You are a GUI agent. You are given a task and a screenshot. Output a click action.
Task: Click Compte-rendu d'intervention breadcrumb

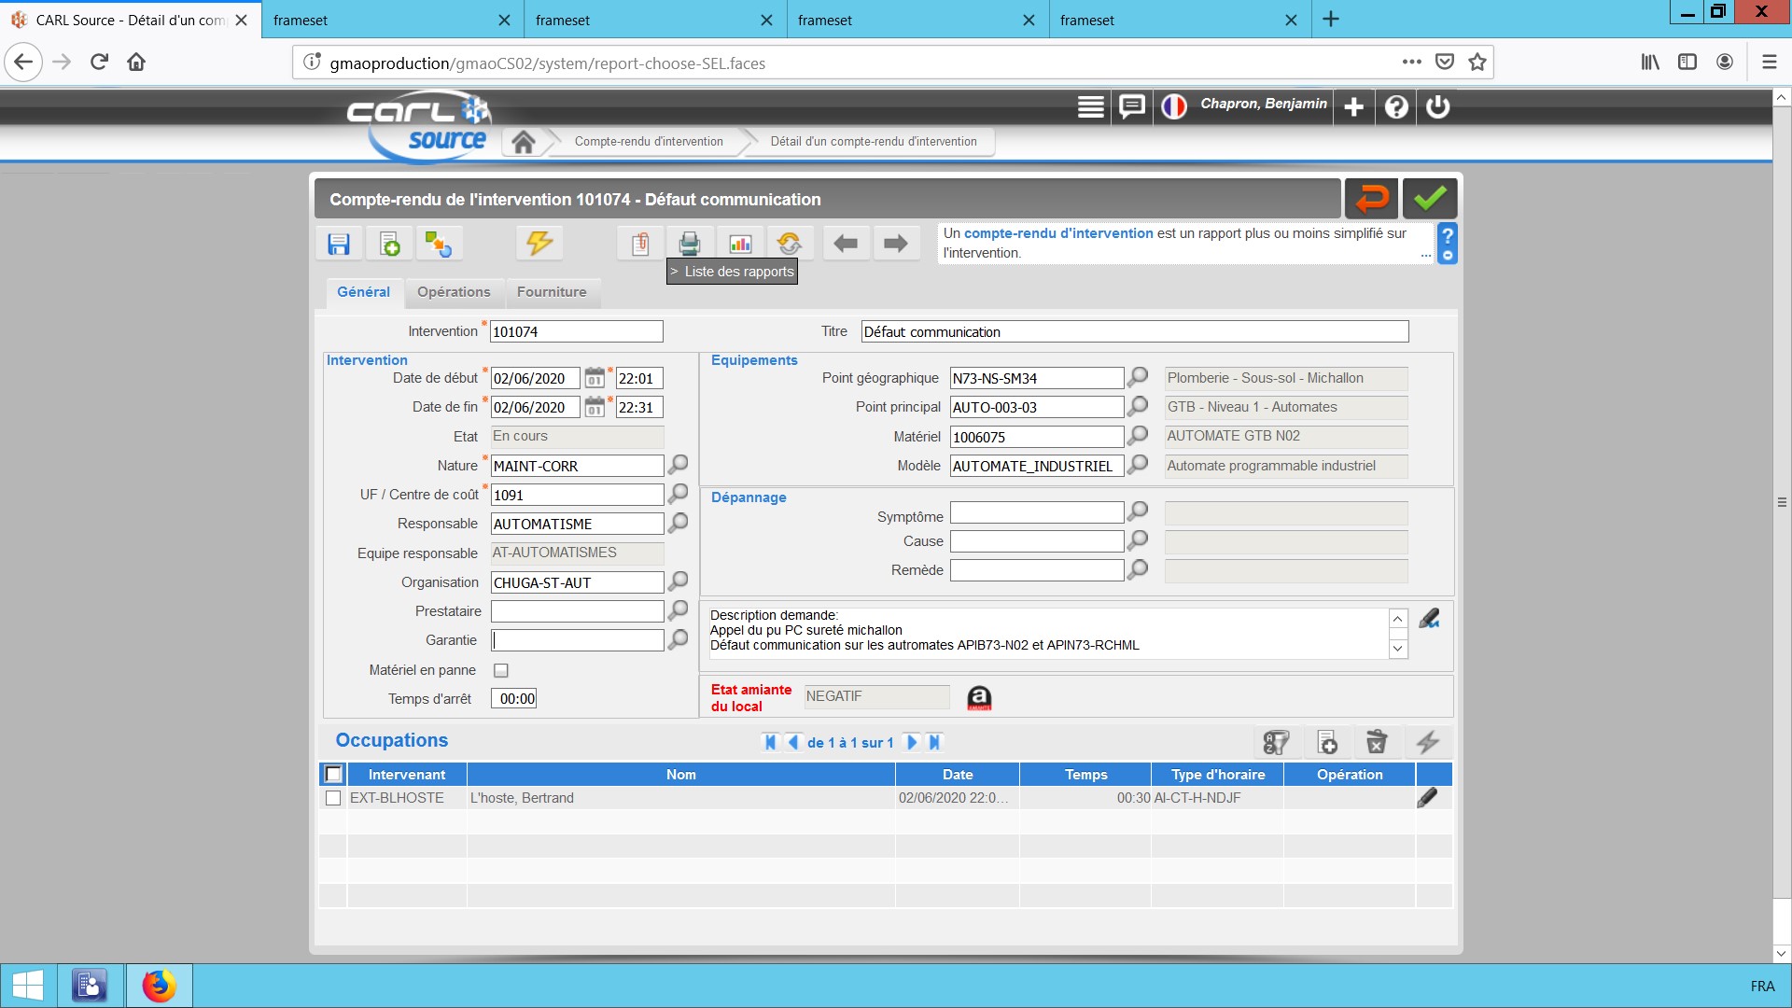click(x=649, y=142)
